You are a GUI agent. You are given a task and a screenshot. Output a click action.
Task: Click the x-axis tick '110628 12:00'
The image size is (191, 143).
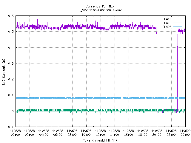(x=100, y=133)
